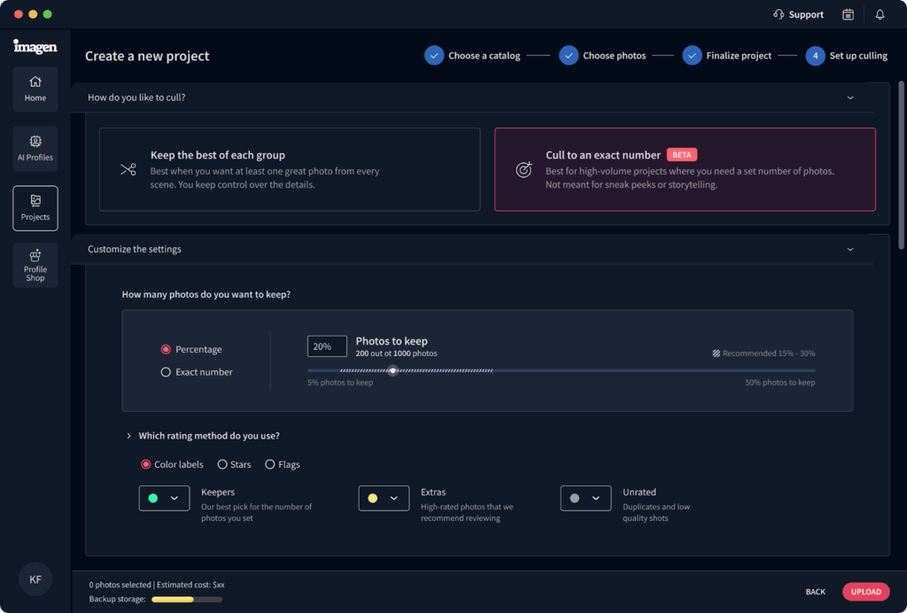Click the UPLOAD button

(x=865, y=592)
